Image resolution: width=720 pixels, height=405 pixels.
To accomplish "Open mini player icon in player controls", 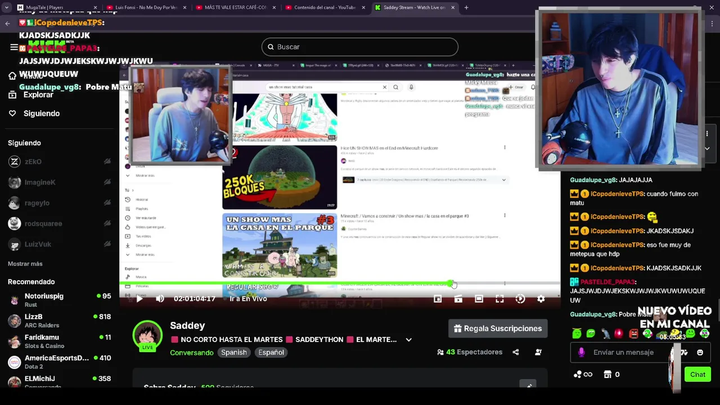I will coord(438,299).
